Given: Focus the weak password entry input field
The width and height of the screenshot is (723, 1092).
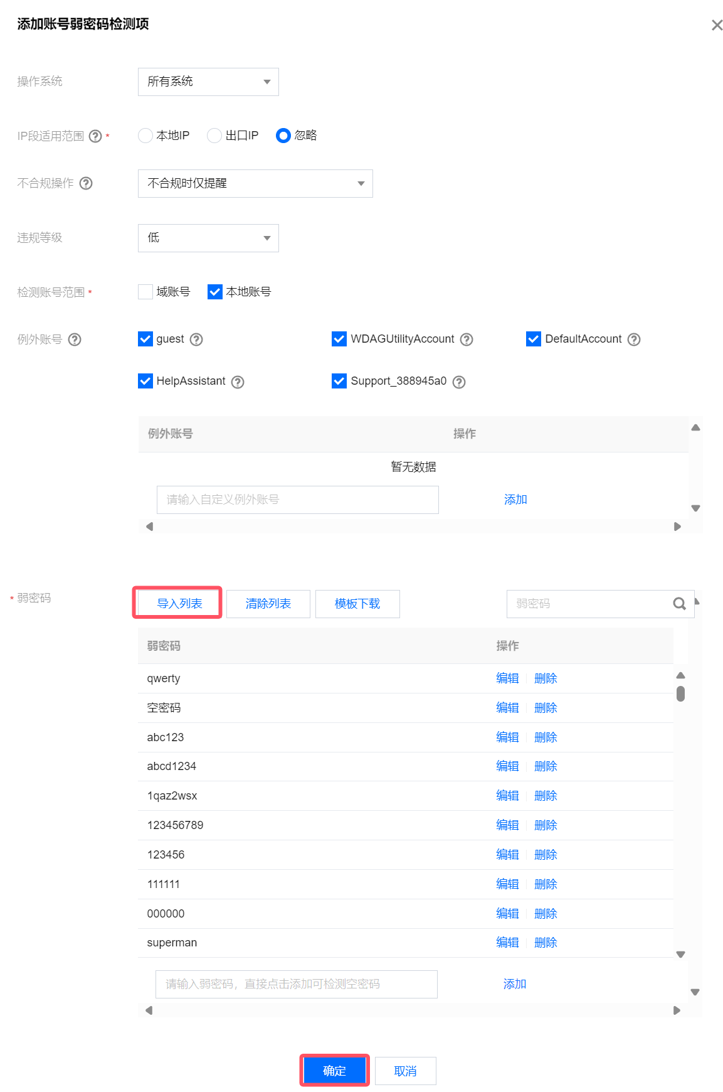Looking at the screenshot, I should pyautogui.click(x=297, y=984).
